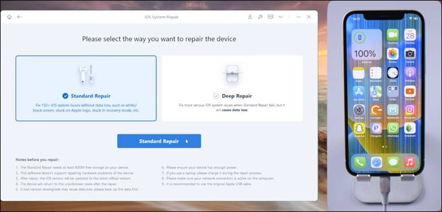
Task: Tap the Snapchat app on the iPhone
Action: coord(359,129)
